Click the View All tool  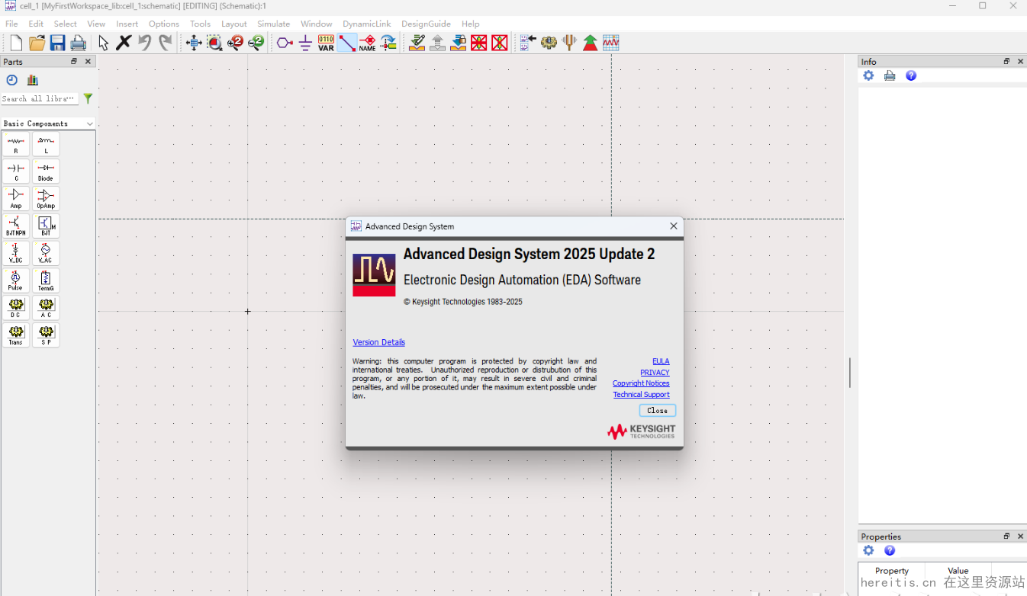194,43
